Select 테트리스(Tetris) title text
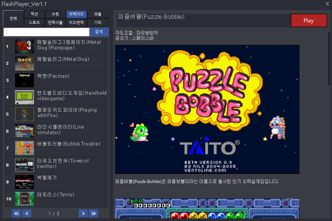Screen dimensions: 332x221 55,195
